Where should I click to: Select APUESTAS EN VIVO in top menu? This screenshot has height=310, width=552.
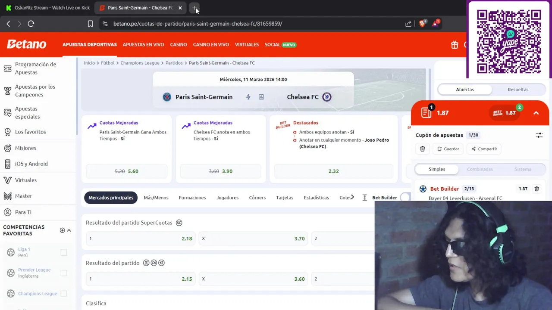[143, 45]
